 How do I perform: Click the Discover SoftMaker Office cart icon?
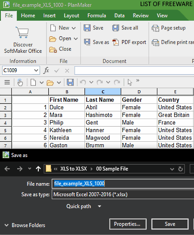[x=22, y=32]
